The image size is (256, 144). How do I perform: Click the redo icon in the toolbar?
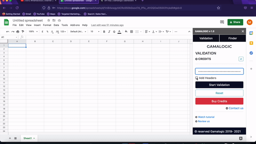[13, 32]
